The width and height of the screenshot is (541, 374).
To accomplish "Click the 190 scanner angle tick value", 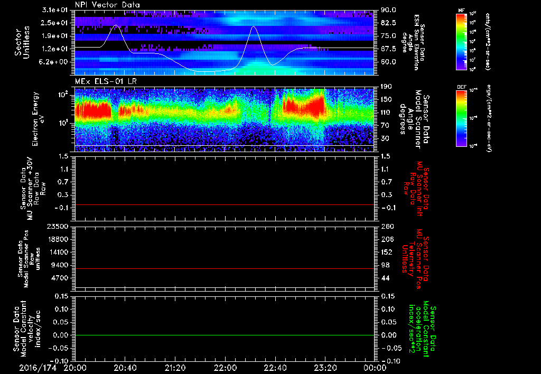I will (x=387, y=87).
